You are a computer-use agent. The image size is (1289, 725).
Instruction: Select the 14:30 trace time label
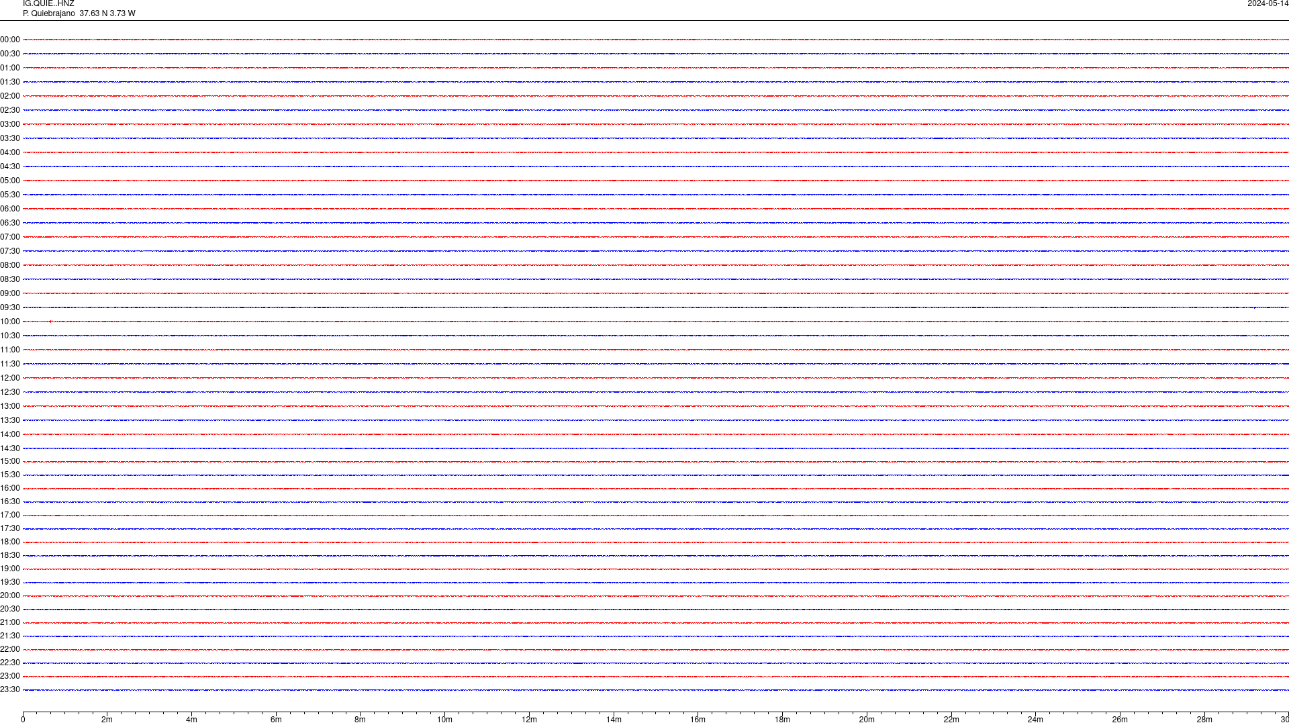pos(10,448)
